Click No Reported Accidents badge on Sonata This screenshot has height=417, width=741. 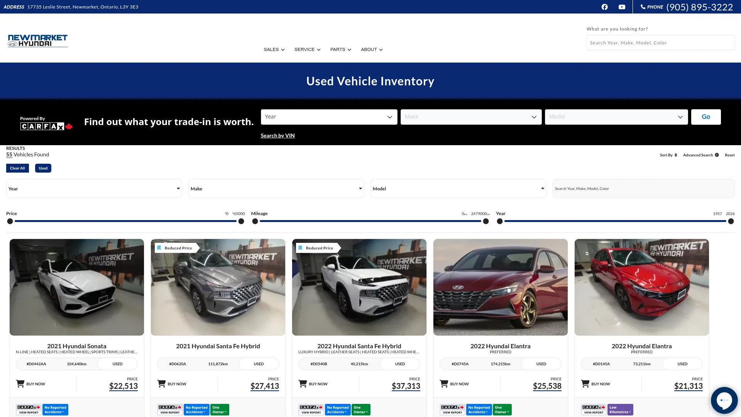coord(55,410)
